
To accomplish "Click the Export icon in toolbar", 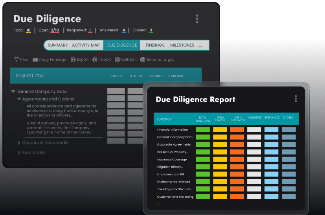I will (73, 60).
